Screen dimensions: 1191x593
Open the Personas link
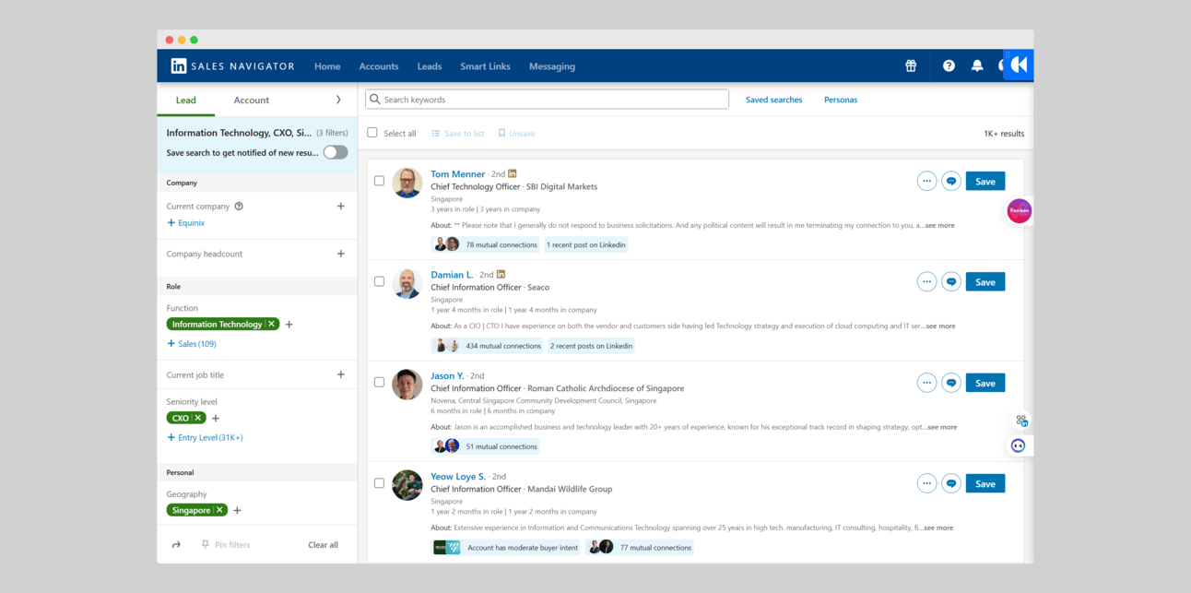point(841,100)
